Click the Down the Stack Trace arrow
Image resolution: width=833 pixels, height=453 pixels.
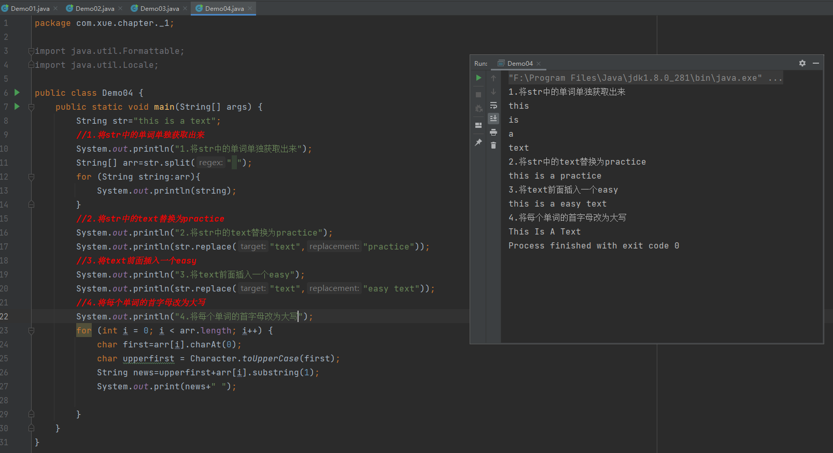[493, 92]
